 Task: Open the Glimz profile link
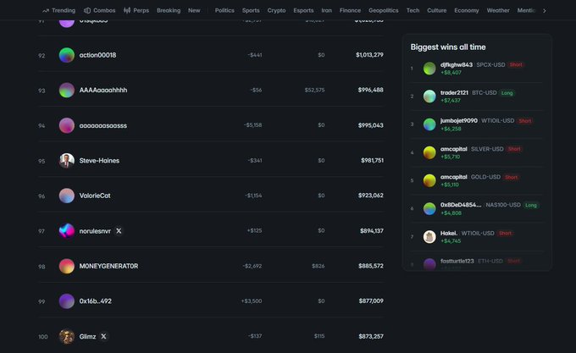pos(87,336)
